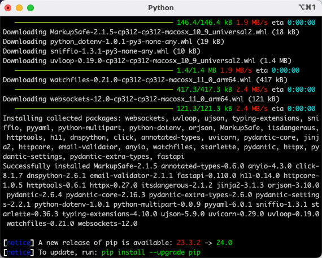Click 2.4 MB/s speed on watchfiles progress
Viewport: 322px width, 258px height.
252,90
